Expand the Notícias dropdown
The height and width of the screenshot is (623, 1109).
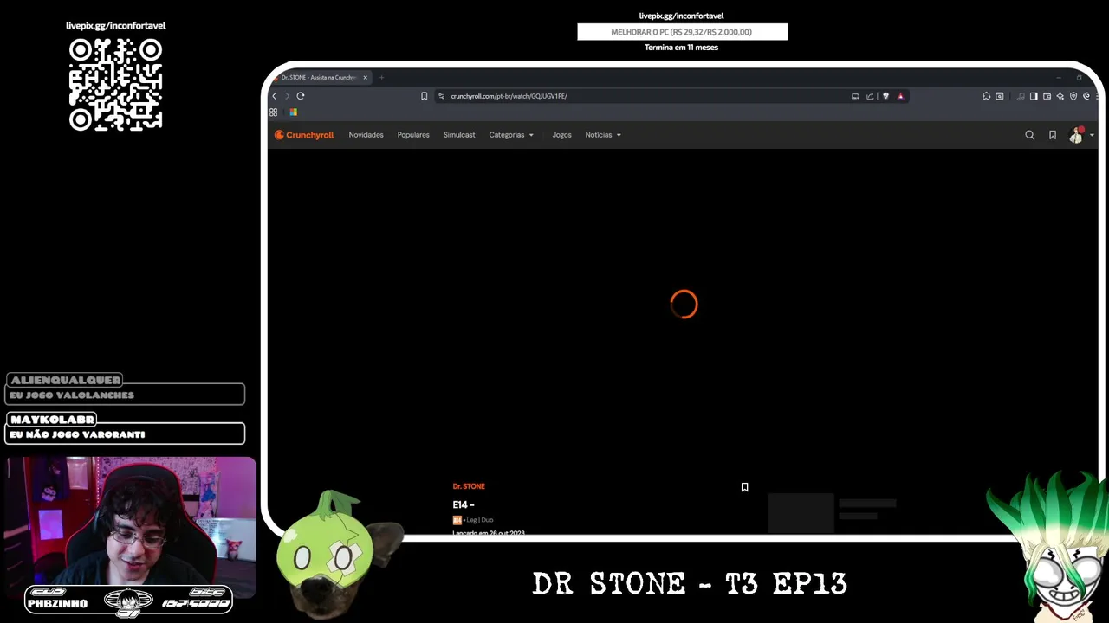(x=603, y=135)
